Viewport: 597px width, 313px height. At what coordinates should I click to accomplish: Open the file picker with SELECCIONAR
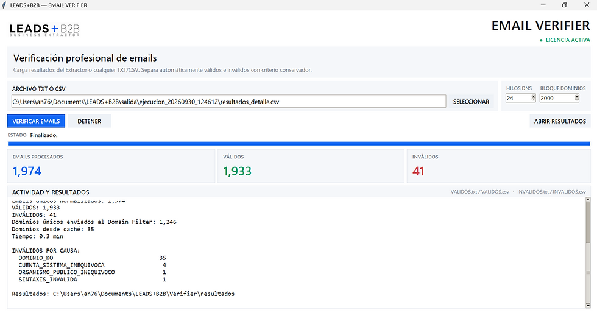(471, 102)
